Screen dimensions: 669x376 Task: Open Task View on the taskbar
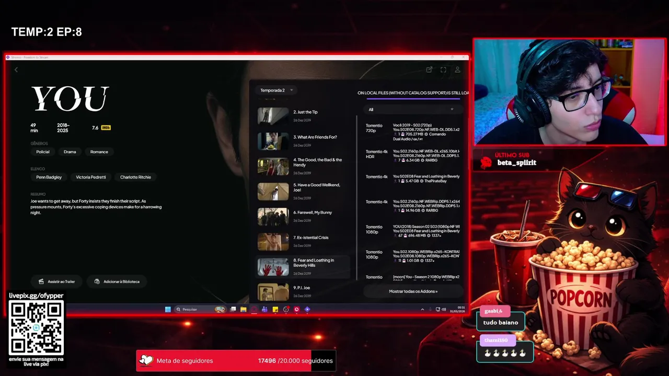click(x=234, y=309)
